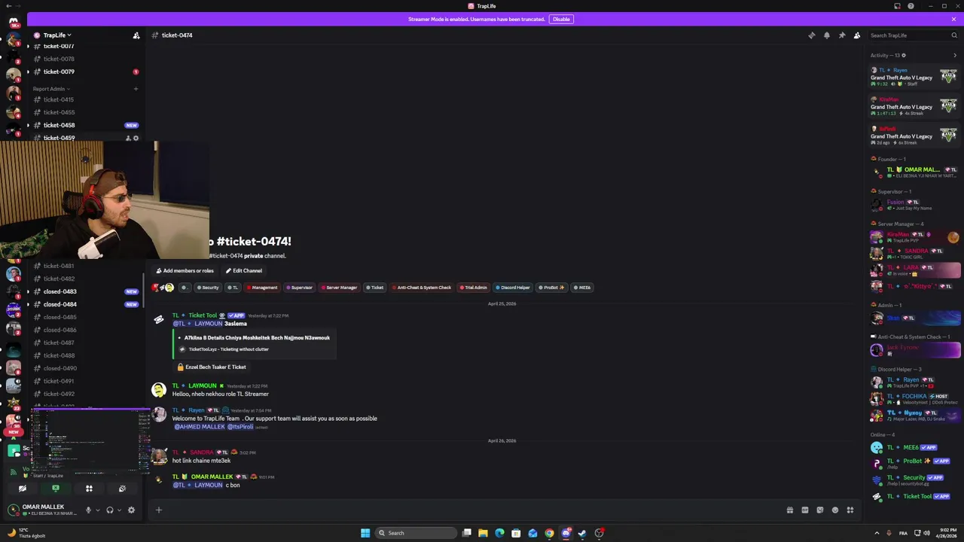964x542 pixels.
Task: Click Add members or roles
Action: pyautogui.click(x=185, y=271)
